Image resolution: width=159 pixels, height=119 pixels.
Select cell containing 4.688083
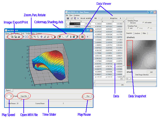tap(107, 24)
